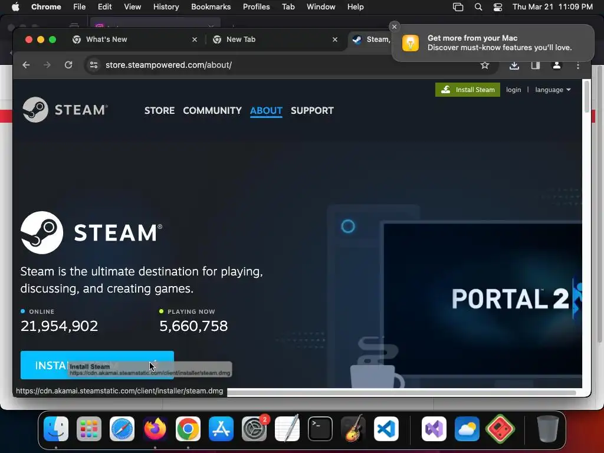Open Chrome downloads icon
604x453 pixels.
(x=514, y=65)
